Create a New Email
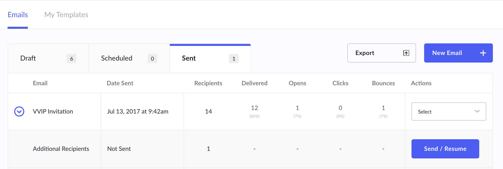 click(458, 53)
